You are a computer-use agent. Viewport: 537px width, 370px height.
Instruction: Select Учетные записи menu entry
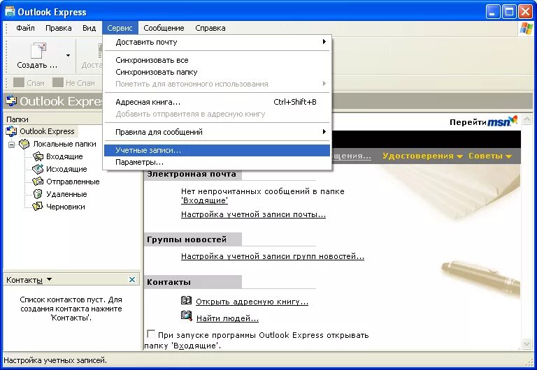coord(217,150)
